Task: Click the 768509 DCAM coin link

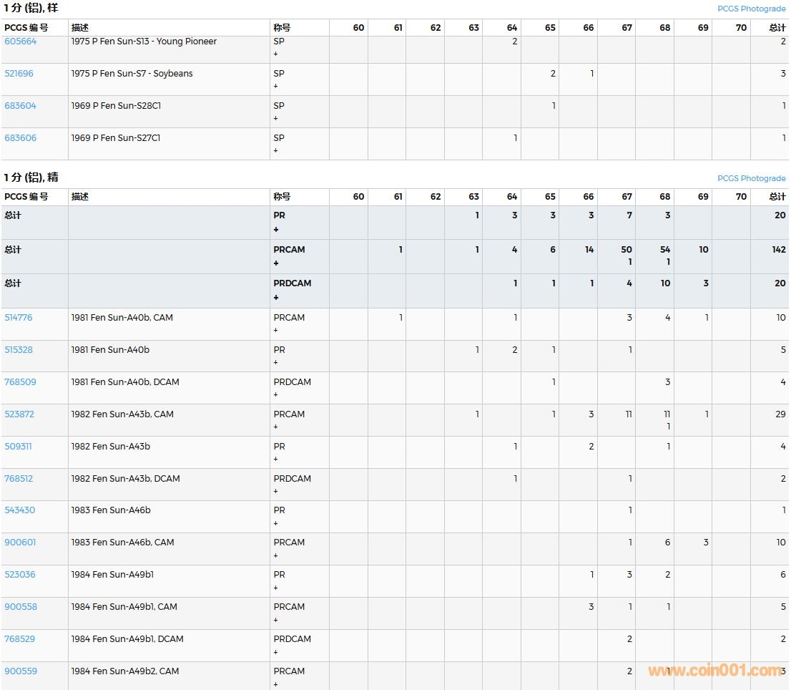Action: click(20, 382)
